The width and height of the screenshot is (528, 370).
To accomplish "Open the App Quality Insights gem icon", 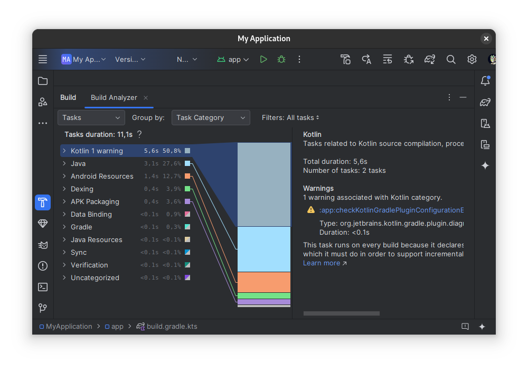I will [43, 224].
